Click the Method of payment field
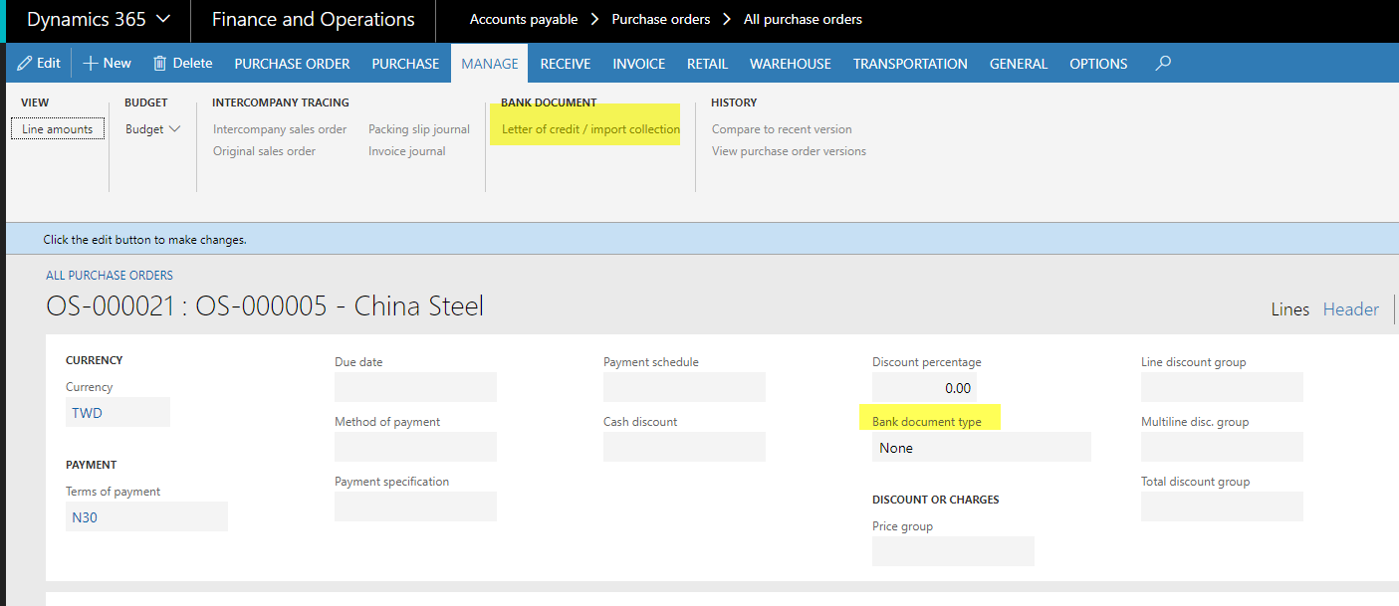The width and height of the screenshot is (1399, 606). tap(415, 447)
